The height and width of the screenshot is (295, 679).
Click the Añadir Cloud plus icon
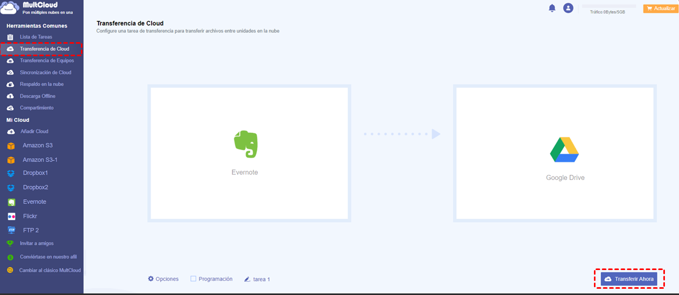11,132
